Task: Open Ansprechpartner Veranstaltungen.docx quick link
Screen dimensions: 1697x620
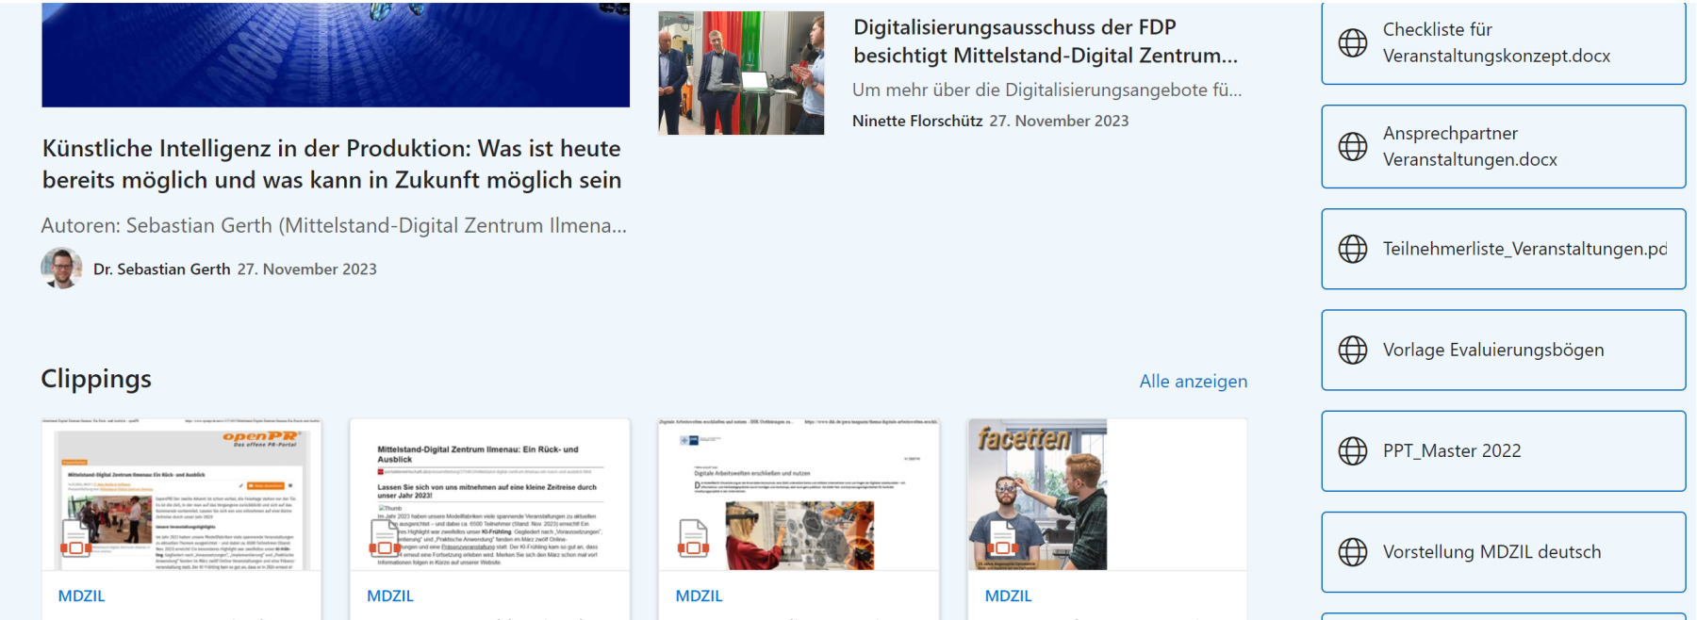Action: click(1504, 146)
